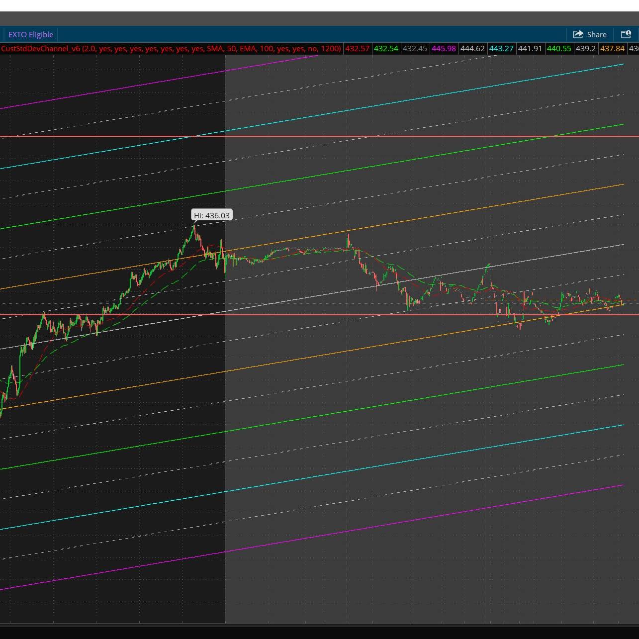Select the gray 432.45 value

415,49
